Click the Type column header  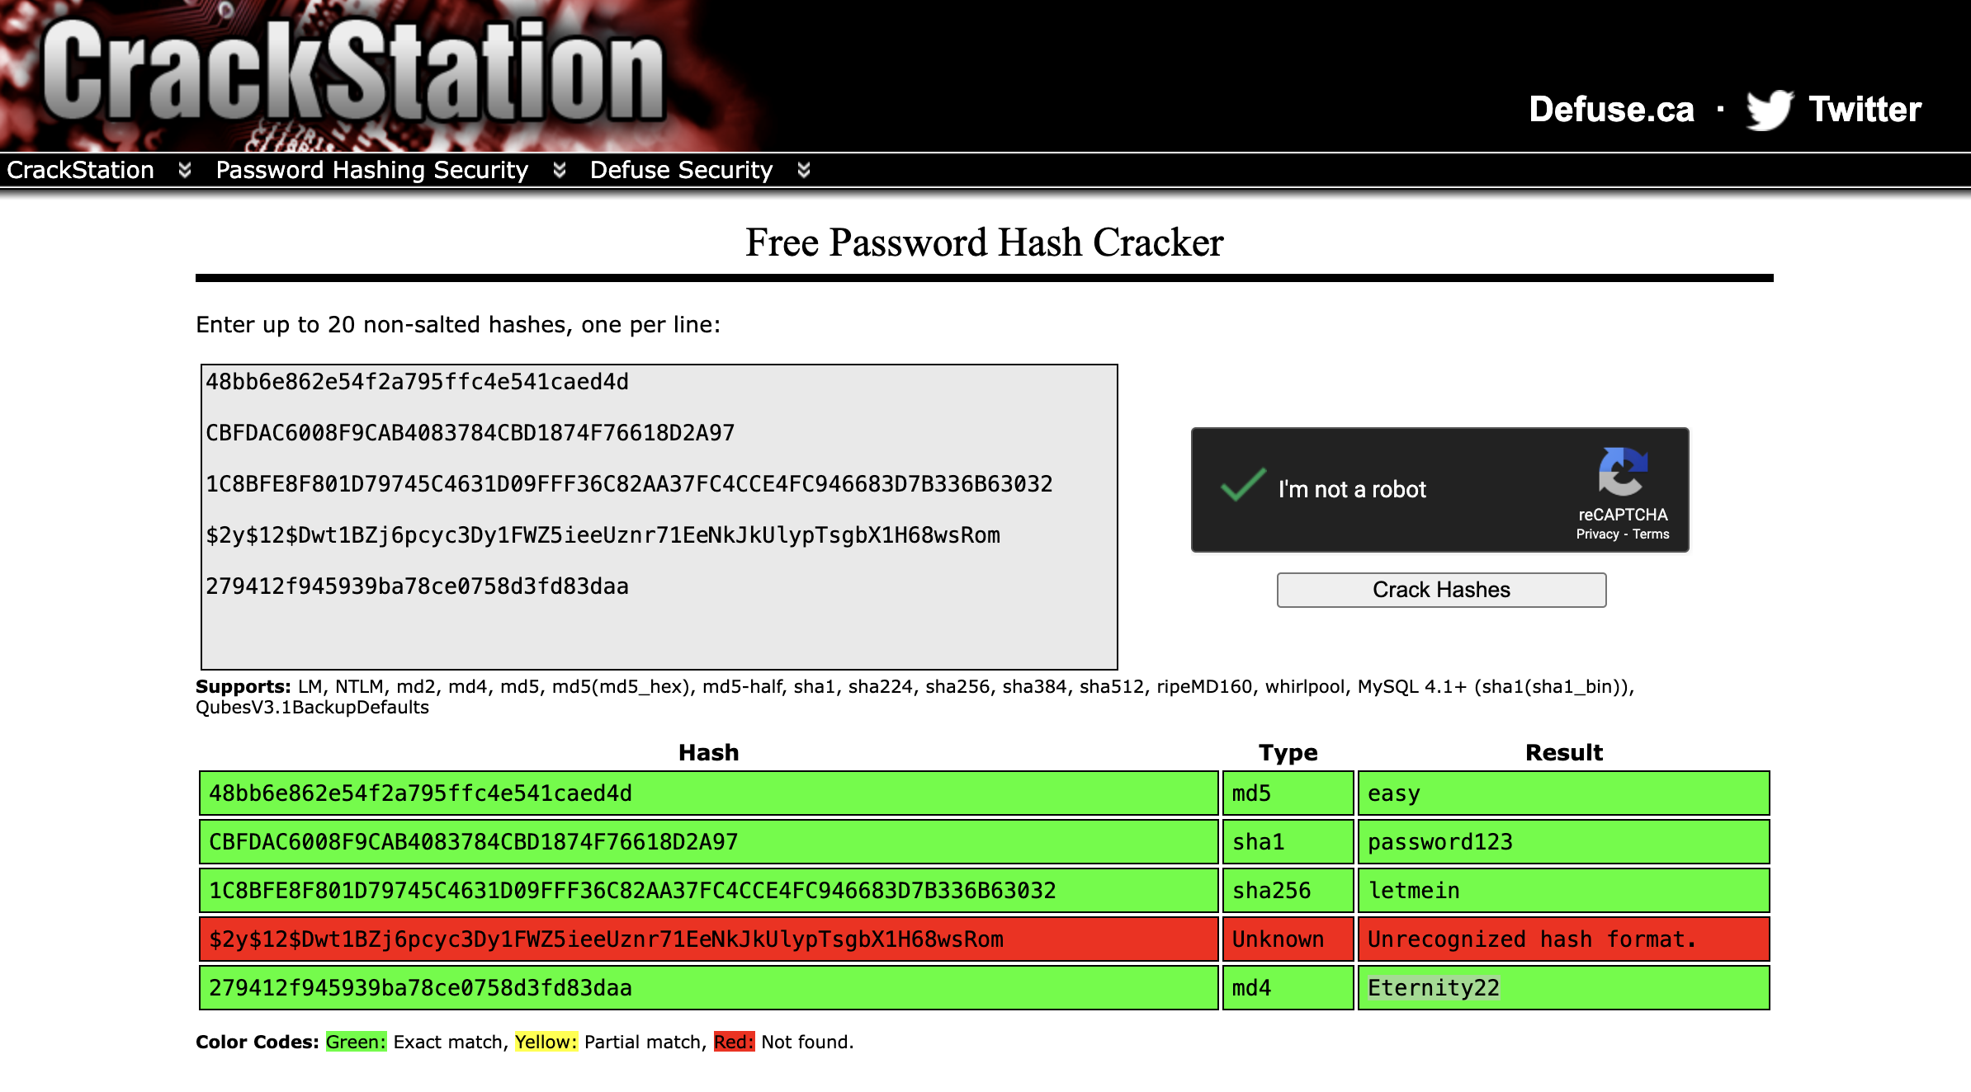coord(1288,752)
